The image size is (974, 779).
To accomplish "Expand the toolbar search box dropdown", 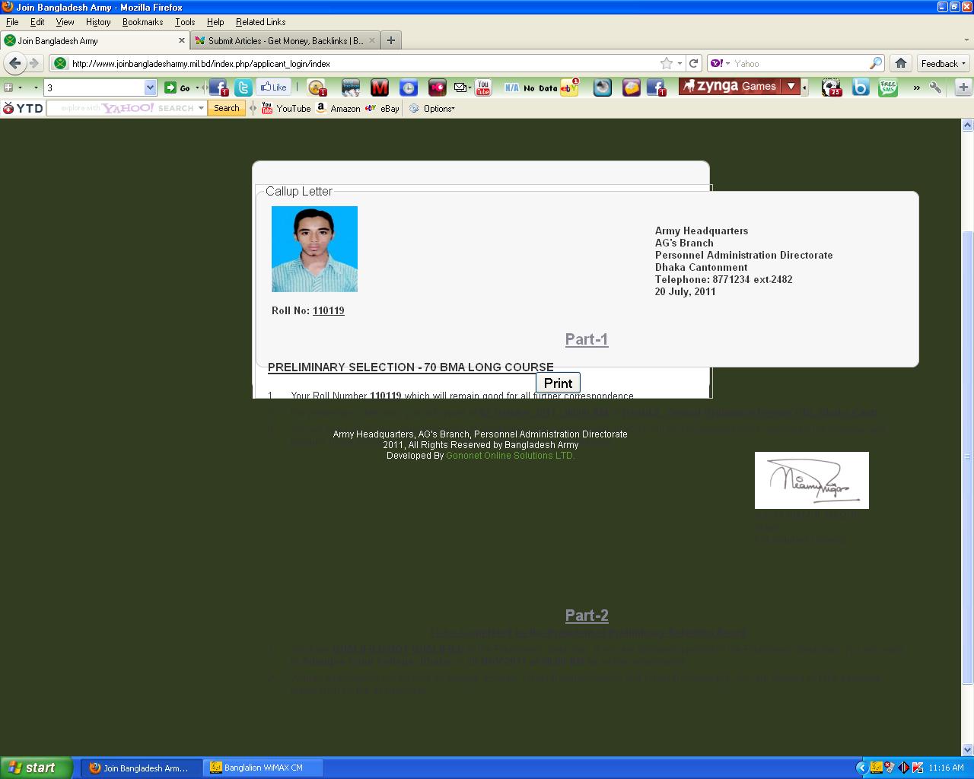I will click(150, 87).
